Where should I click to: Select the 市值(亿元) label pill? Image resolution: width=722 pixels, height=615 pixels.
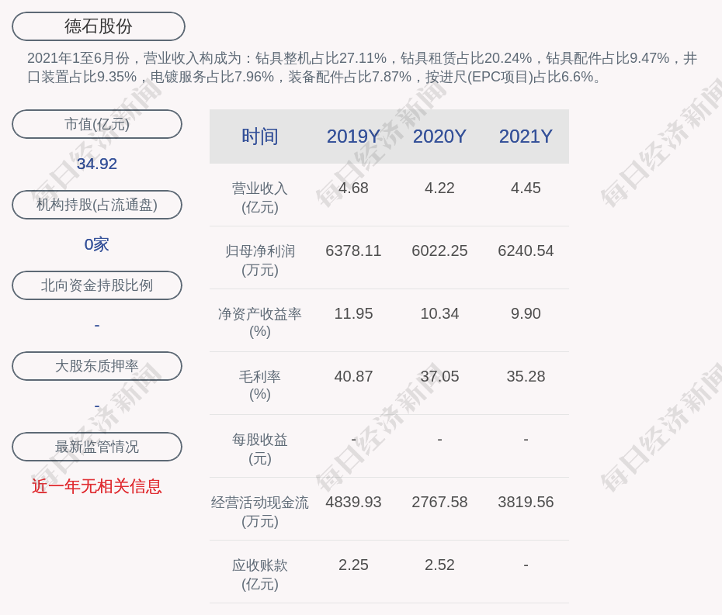pos(97,124)
